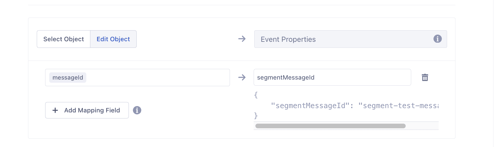Viewport: 494px width, 147px height.
Task: Click empty area of messageId source field
Action: 159,78
